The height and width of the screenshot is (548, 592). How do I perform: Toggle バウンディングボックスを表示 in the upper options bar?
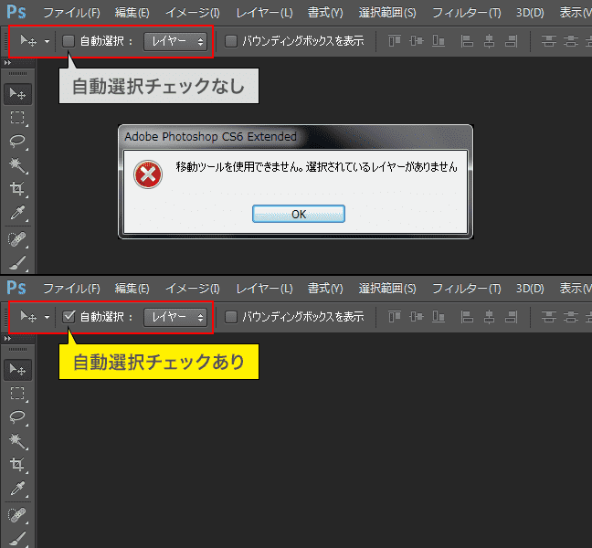pyautogui.click(x=231, y=41)
